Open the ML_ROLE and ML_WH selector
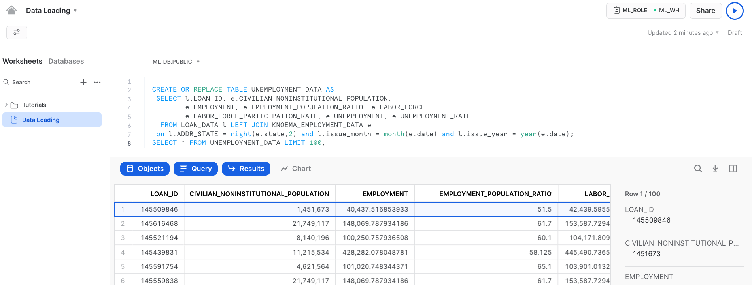The width and height of the screenshot is (752, 285). click(646, 11)
